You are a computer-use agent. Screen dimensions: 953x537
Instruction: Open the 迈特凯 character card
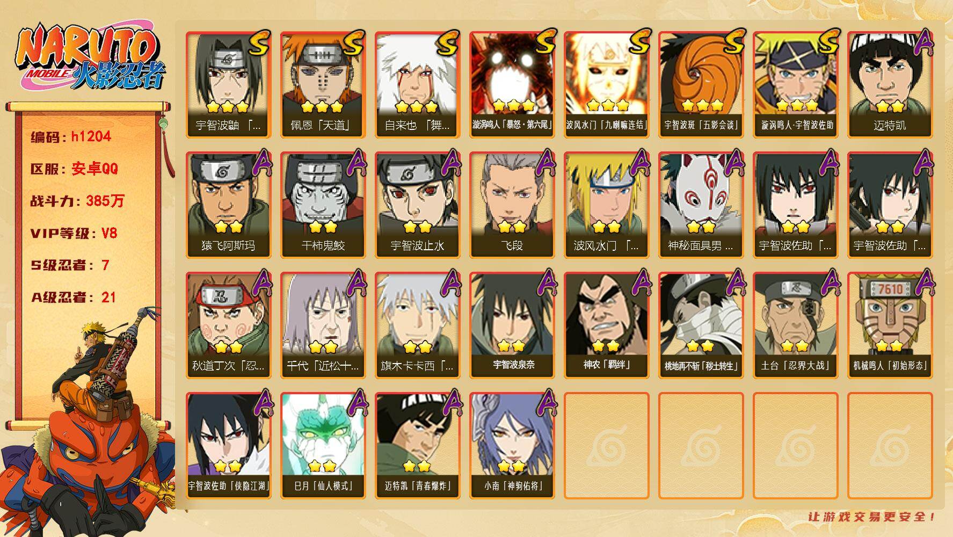point(890,85)
